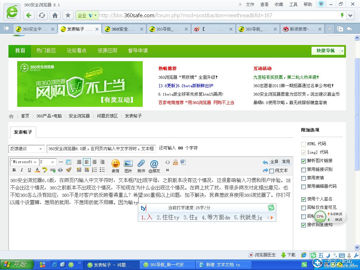The width and height of the screenshot is (360, 270).
Task: Center align the editor text
Action: [x=95, y=162]
